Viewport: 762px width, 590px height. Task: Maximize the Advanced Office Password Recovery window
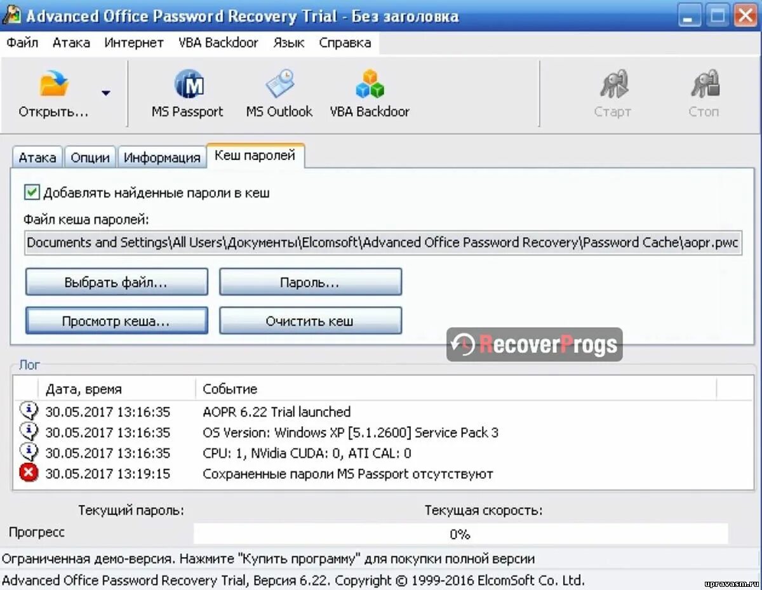pos(718,15)
